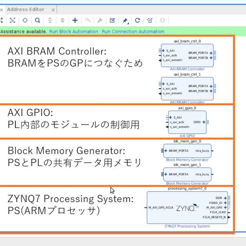Click the Add IP plus icon
The width and height of the screenshot is (246, 246).
click(75, 20)
